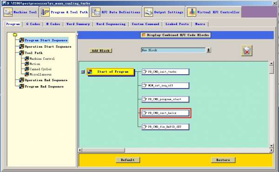Click the Add Block button
279x172 pixels.
click(101, 51)
